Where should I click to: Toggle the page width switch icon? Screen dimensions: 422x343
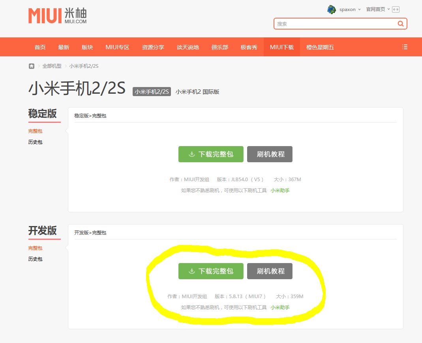pyautogui.click(x=396, y=9)
